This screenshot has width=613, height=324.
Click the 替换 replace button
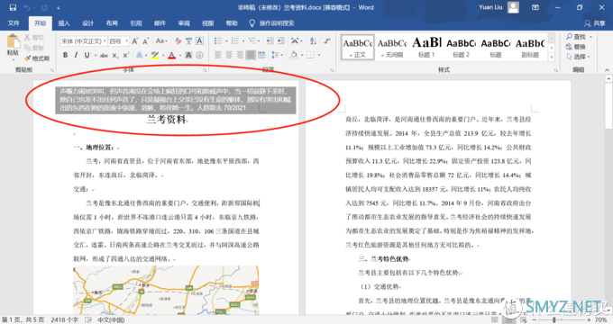(x=575, y=47)
